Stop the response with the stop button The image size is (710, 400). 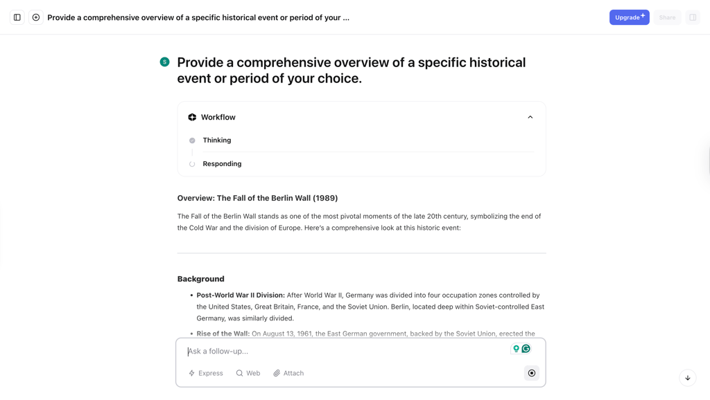(x=532, y=373)
